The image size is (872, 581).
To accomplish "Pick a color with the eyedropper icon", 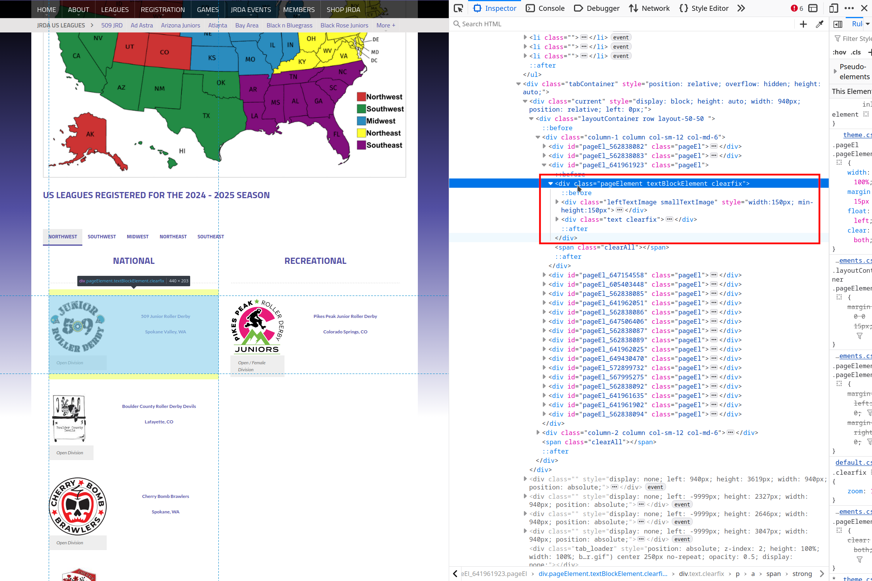I will [819, 24].
